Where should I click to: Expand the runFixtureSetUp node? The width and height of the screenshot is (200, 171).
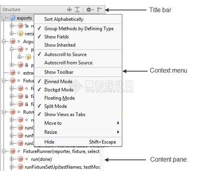[x=11, y=167]
